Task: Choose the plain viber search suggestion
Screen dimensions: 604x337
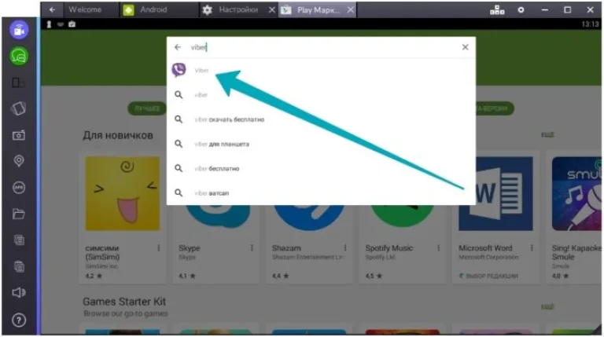Action: coord(321,94)
